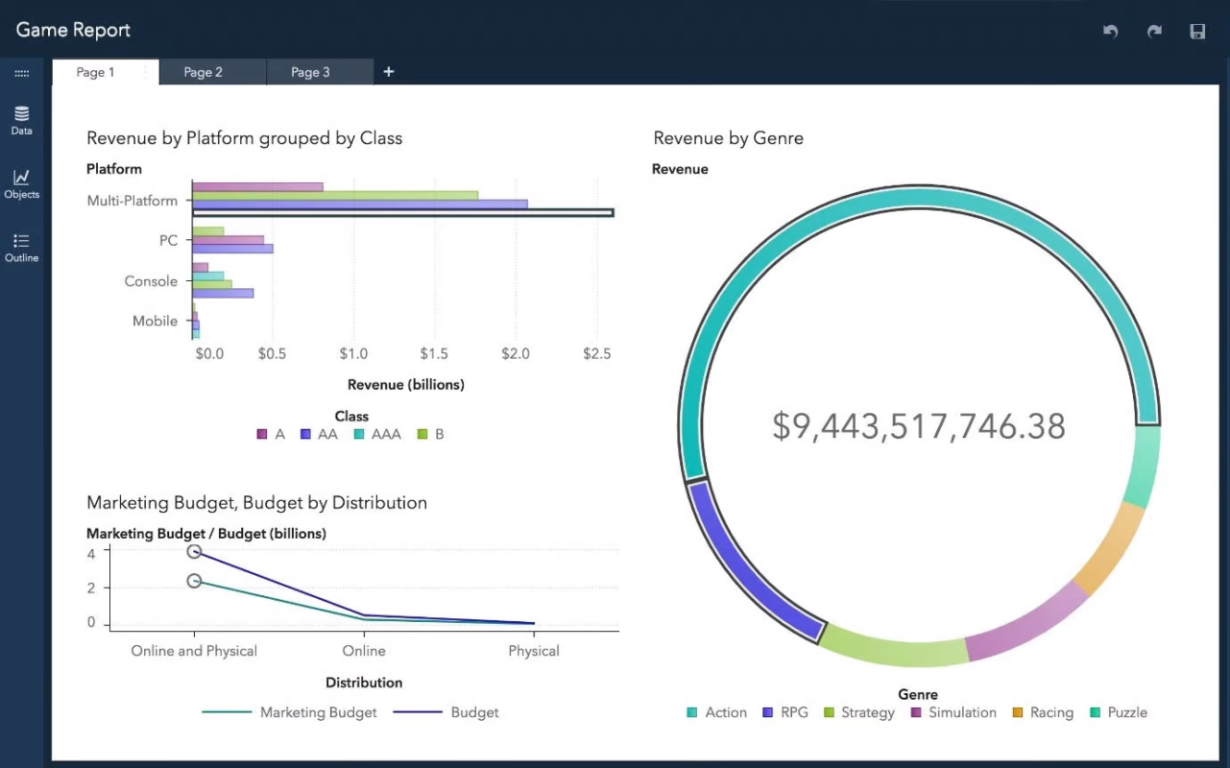This screenshot has height=768, width=1230.
Task: Open the Outline panel in sidebar
Action: (x=21, y=248)
